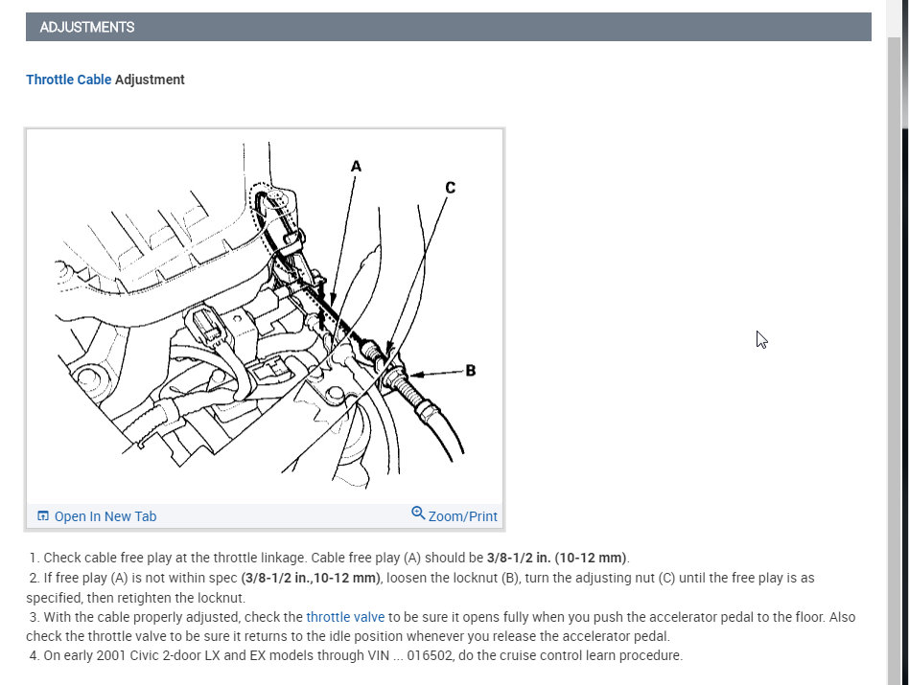Viewport: 909px width, 685px height.
Task: Click the page vertical scrollbar thumb
Action: click(x=894, y=359)
